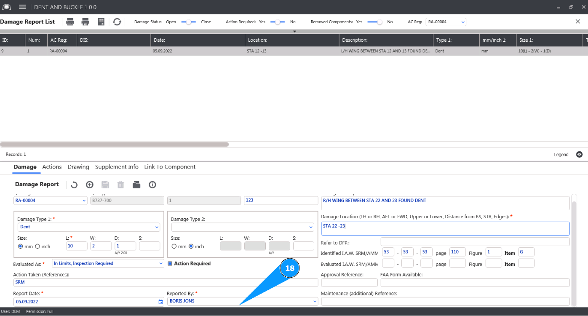The height and width of the screenshot is (316, 588).
Task: Open the Report Date calendar picker
Action: [x=160, y=302]
